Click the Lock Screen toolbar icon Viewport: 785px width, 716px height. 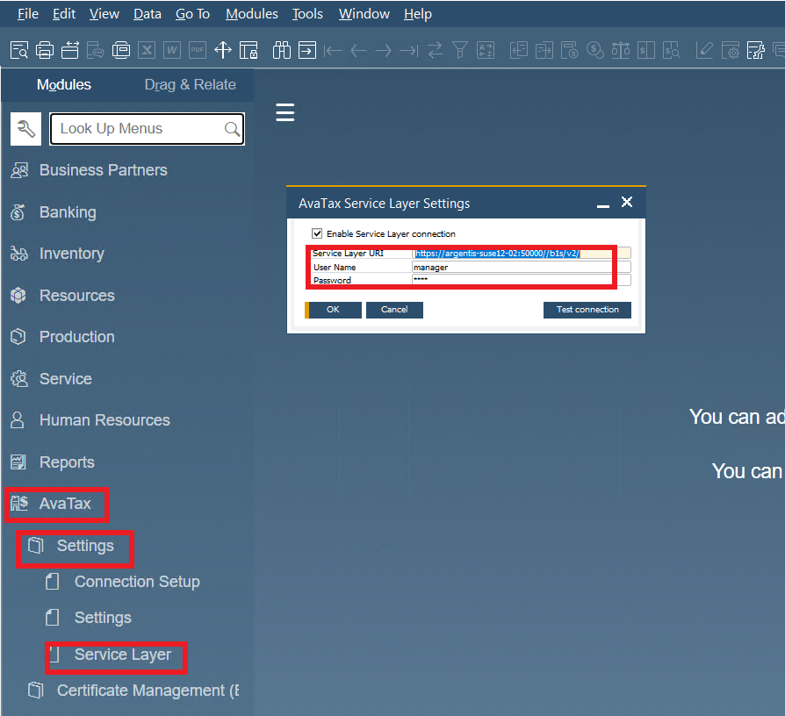tap(248, 51)
